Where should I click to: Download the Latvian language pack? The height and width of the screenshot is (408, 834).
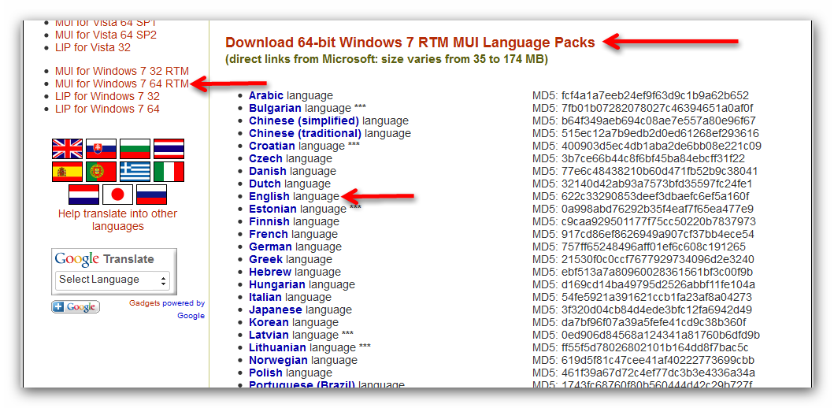pos(269,335)
